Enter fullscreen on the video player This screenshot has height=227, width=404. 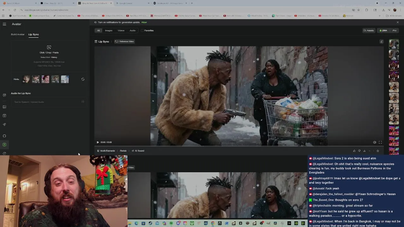380,142
